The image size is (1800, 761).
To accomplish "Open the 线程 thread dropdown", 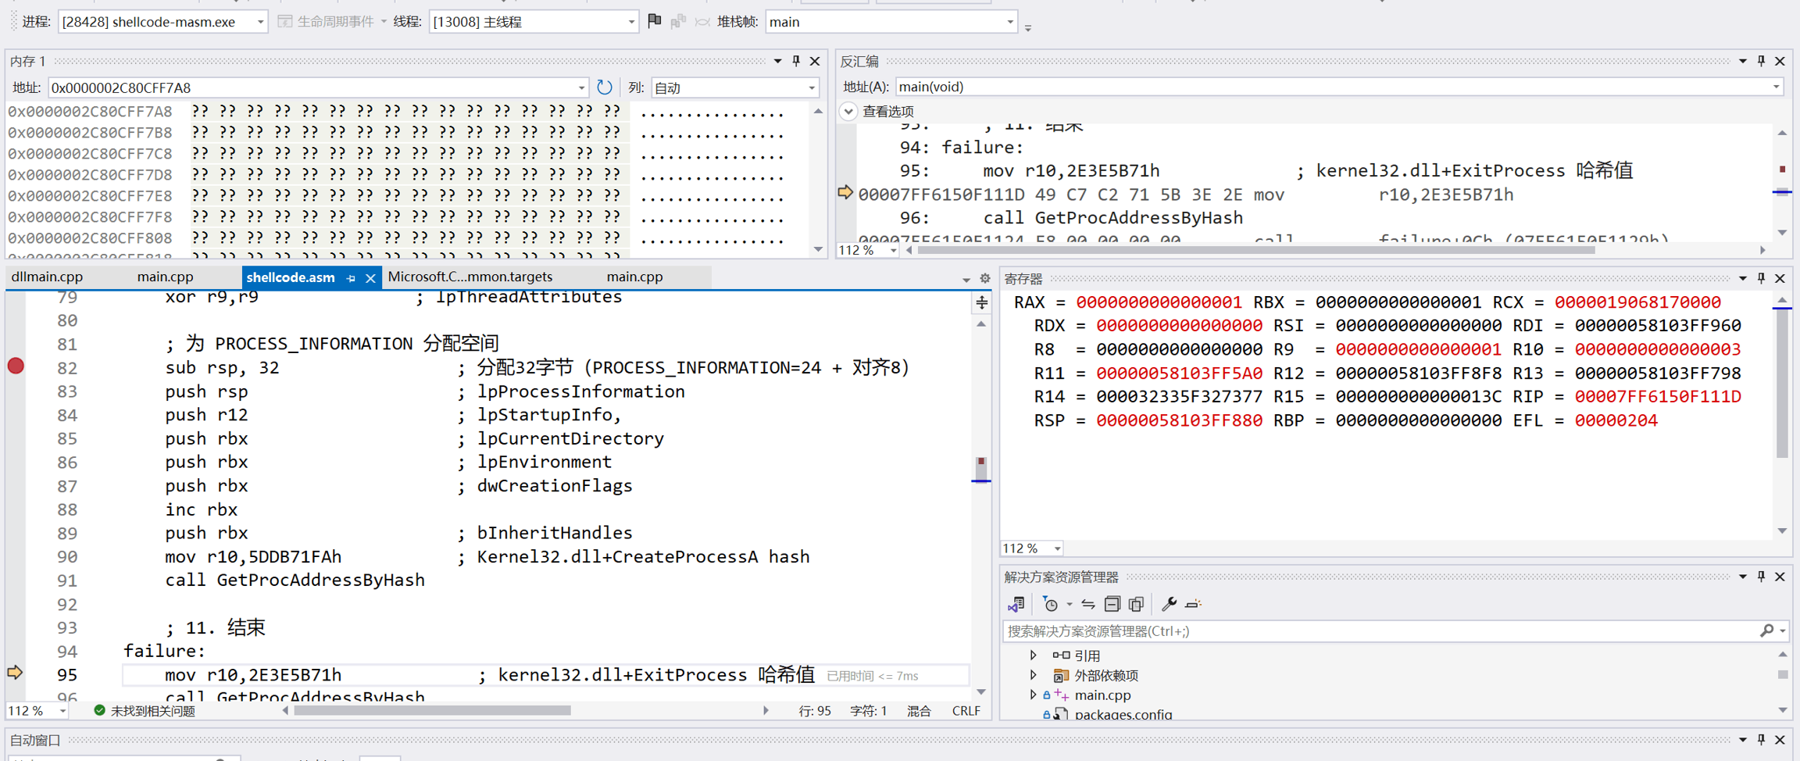I will tap(630, 22).
